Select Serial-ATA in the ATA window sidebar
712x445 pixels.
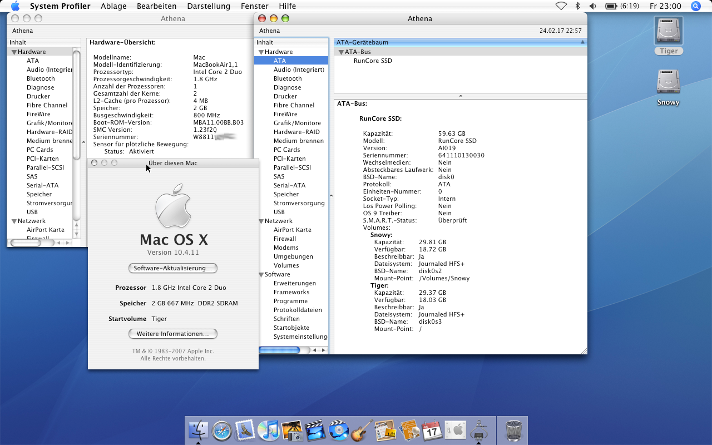pos(289,185)
